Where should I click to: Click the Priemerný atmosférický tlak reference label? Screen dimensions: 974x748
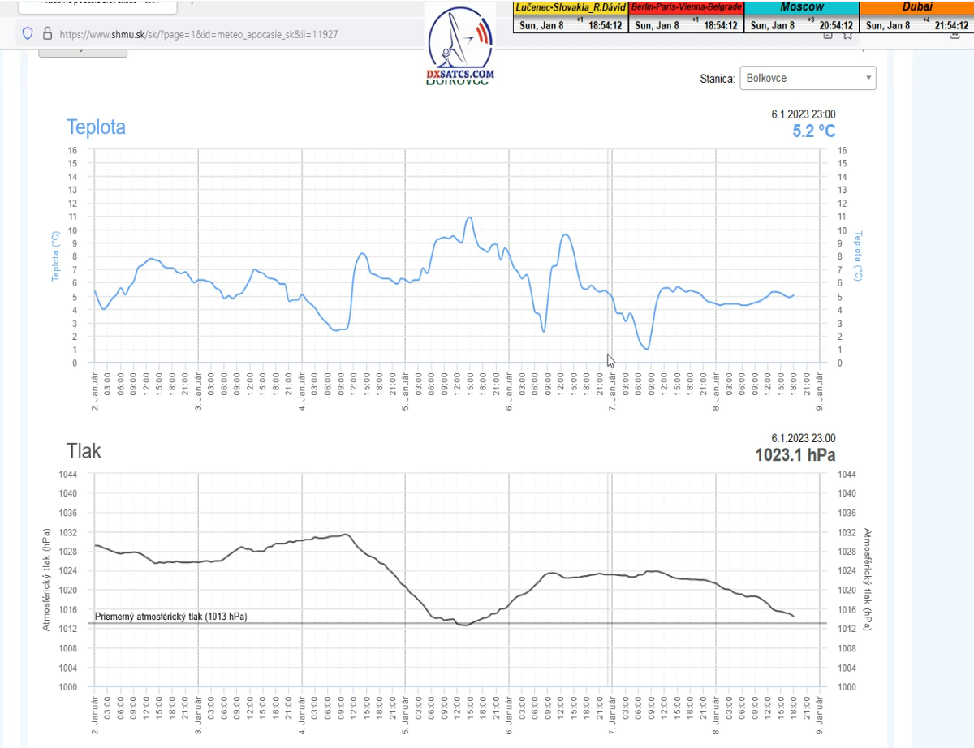pos(171,617)
